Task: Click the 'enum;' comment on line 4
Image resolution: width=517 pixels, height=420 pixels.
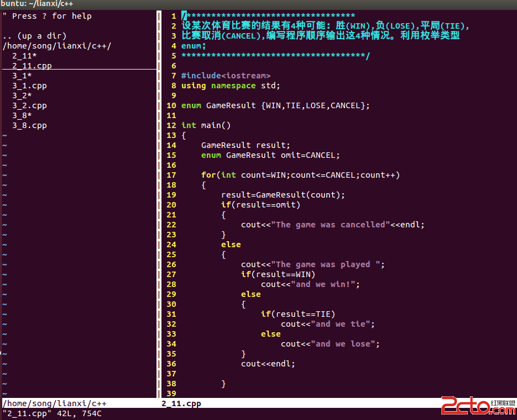Action: tap(193, 46)
